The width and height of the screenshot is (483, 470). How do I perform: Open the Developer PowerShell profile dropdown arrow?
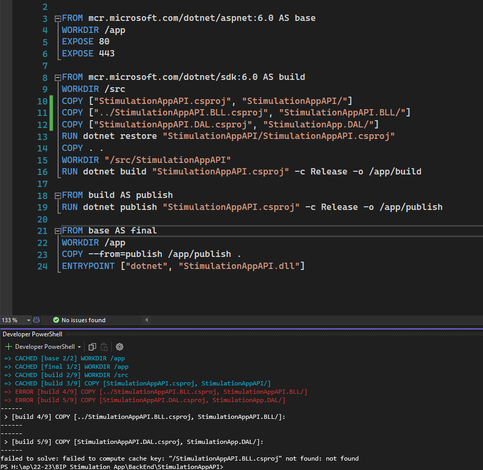(x=79, y=347)
